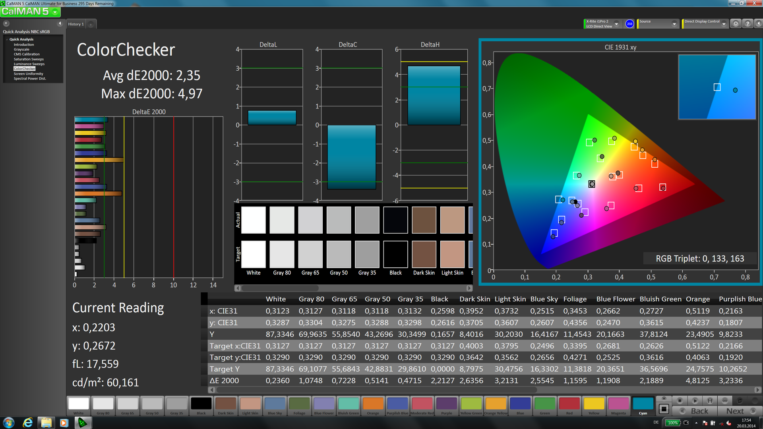
Task: Collapse the left sidebar arrow toggle
Action: click(x=60, y=23)
